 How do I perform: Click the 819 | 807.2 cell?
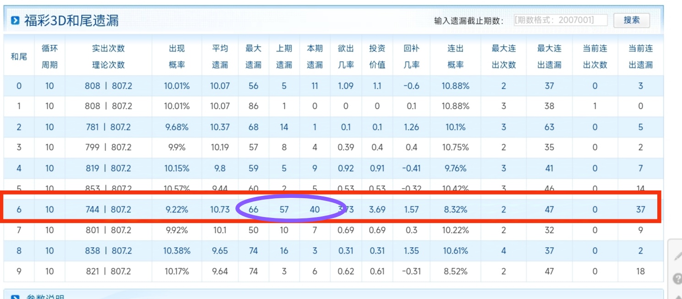[x=108, y=168]
